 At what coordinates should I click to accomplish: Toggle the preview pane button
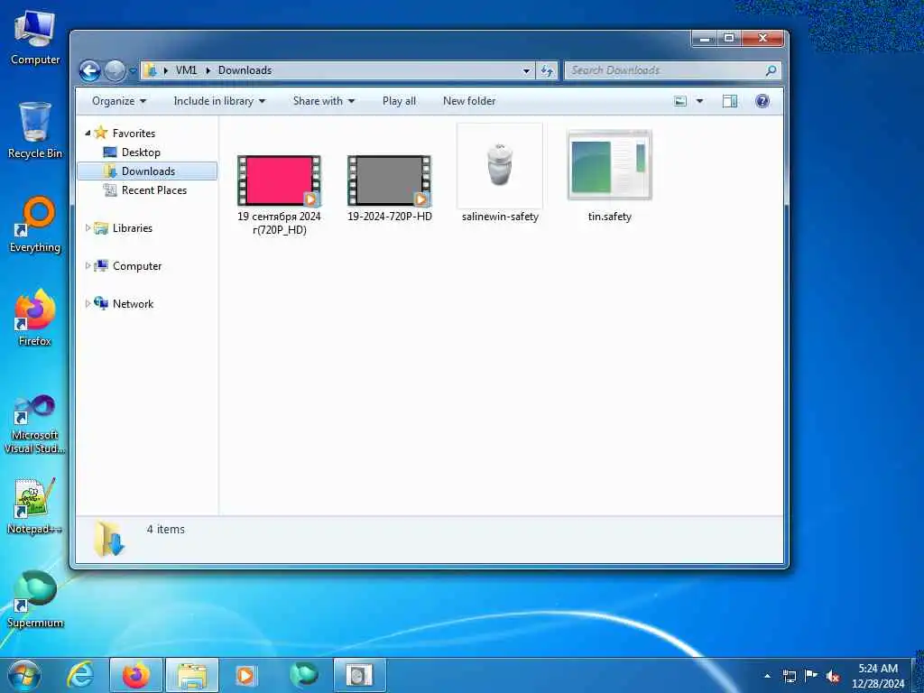click(729, 101)
